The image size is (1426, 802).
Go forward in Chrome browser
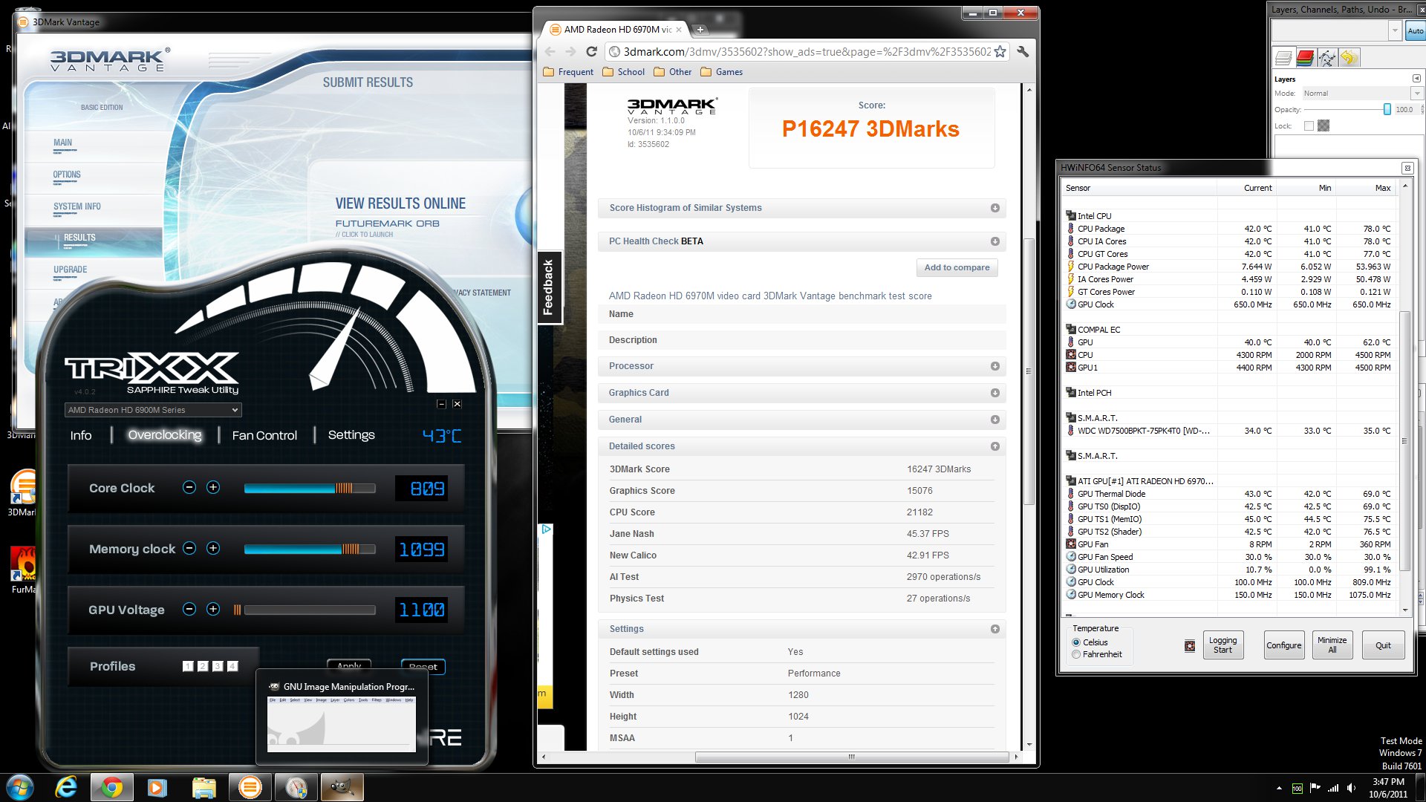[570, 51]
